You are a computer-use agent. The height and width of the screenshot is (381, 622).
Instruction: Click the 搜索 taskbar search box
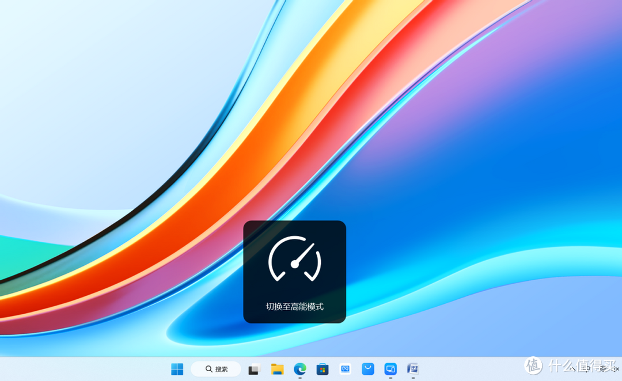pyautogui.click(x=216, y=369)
